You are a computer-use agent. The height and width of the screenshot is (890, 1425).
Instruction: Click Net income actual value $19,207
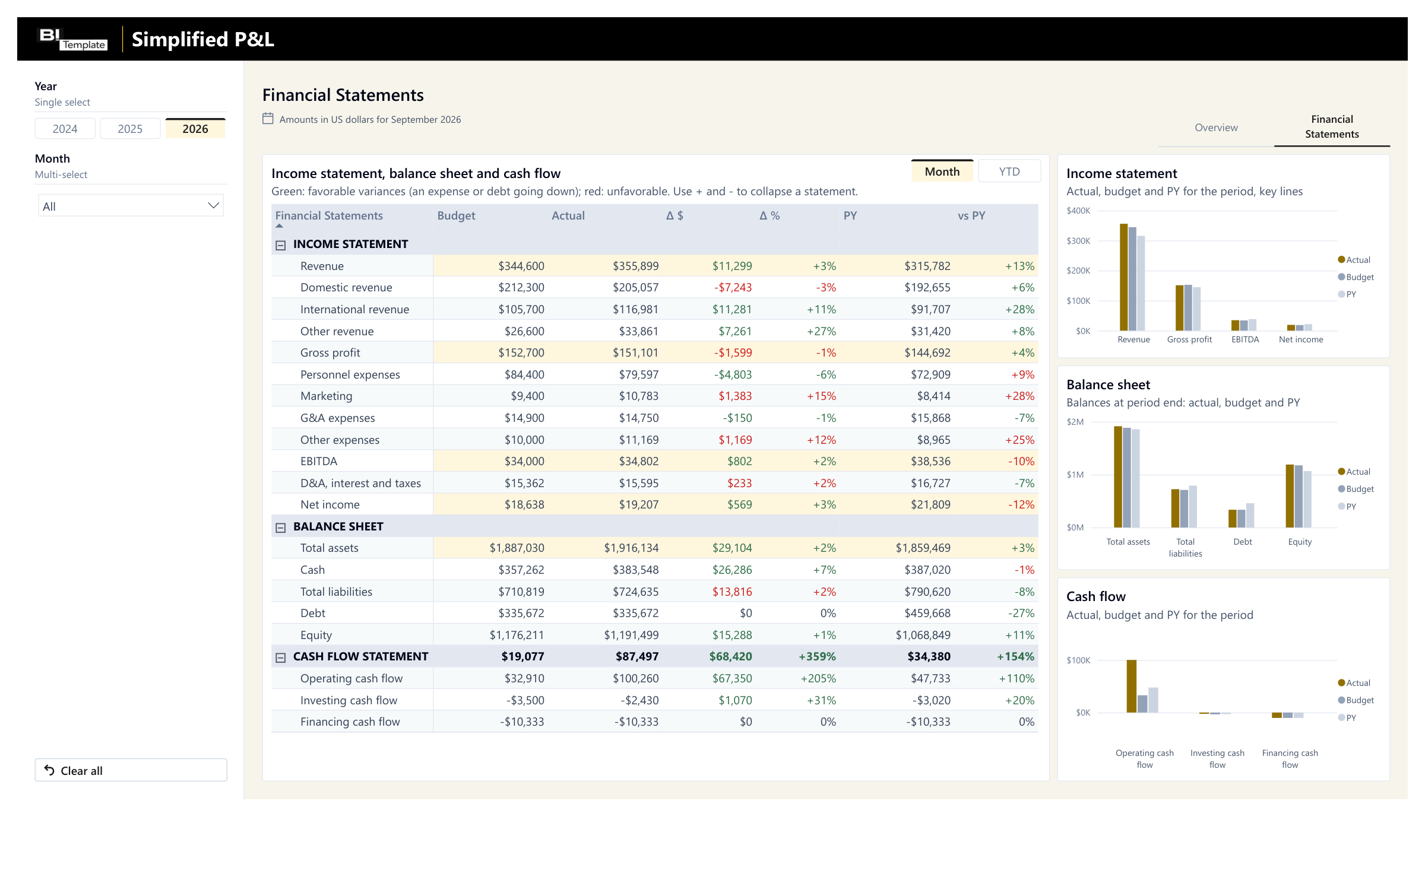click(x=638, y=504)
